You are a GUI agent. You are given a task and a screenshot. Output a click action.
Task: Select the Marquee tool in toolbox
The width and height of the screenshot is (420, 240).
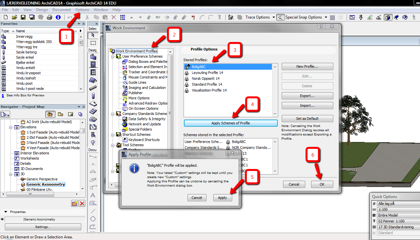(x=93, y=43)
